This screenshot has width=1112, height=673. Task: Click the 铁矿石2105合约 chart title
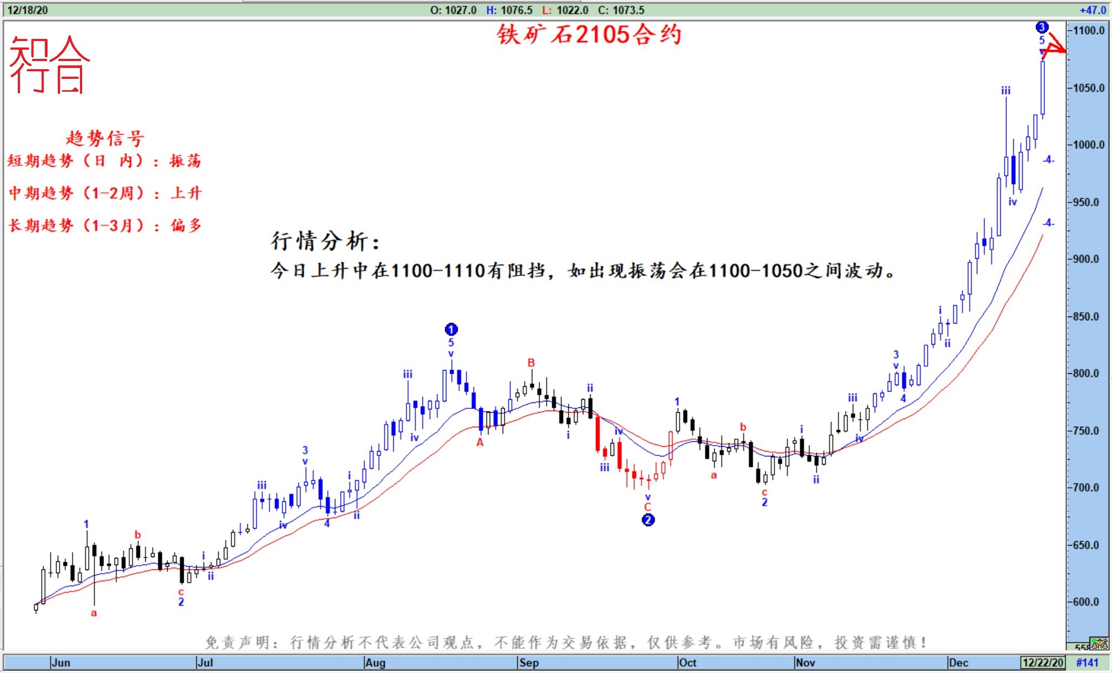(589, 35)
